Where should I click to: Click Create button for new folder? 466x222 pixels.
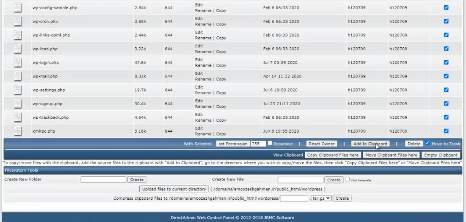[137, 180]
